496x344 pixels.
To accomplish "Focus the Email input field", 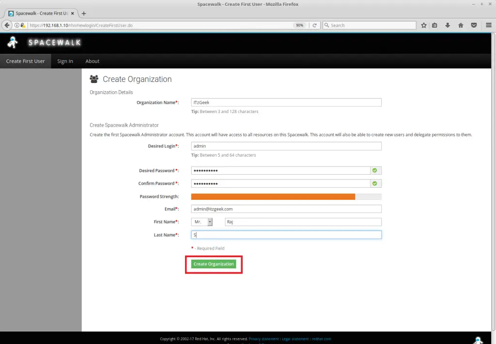I will 286,209.
